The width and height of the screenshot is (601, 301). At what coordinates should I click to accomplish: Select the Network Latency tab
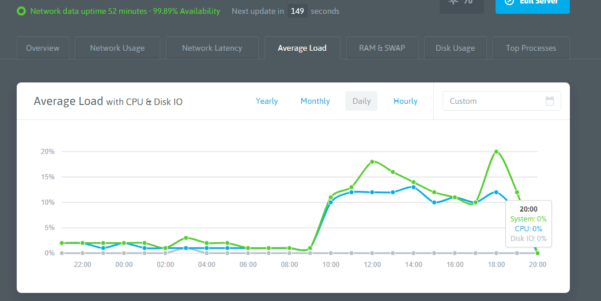(212, 48)
